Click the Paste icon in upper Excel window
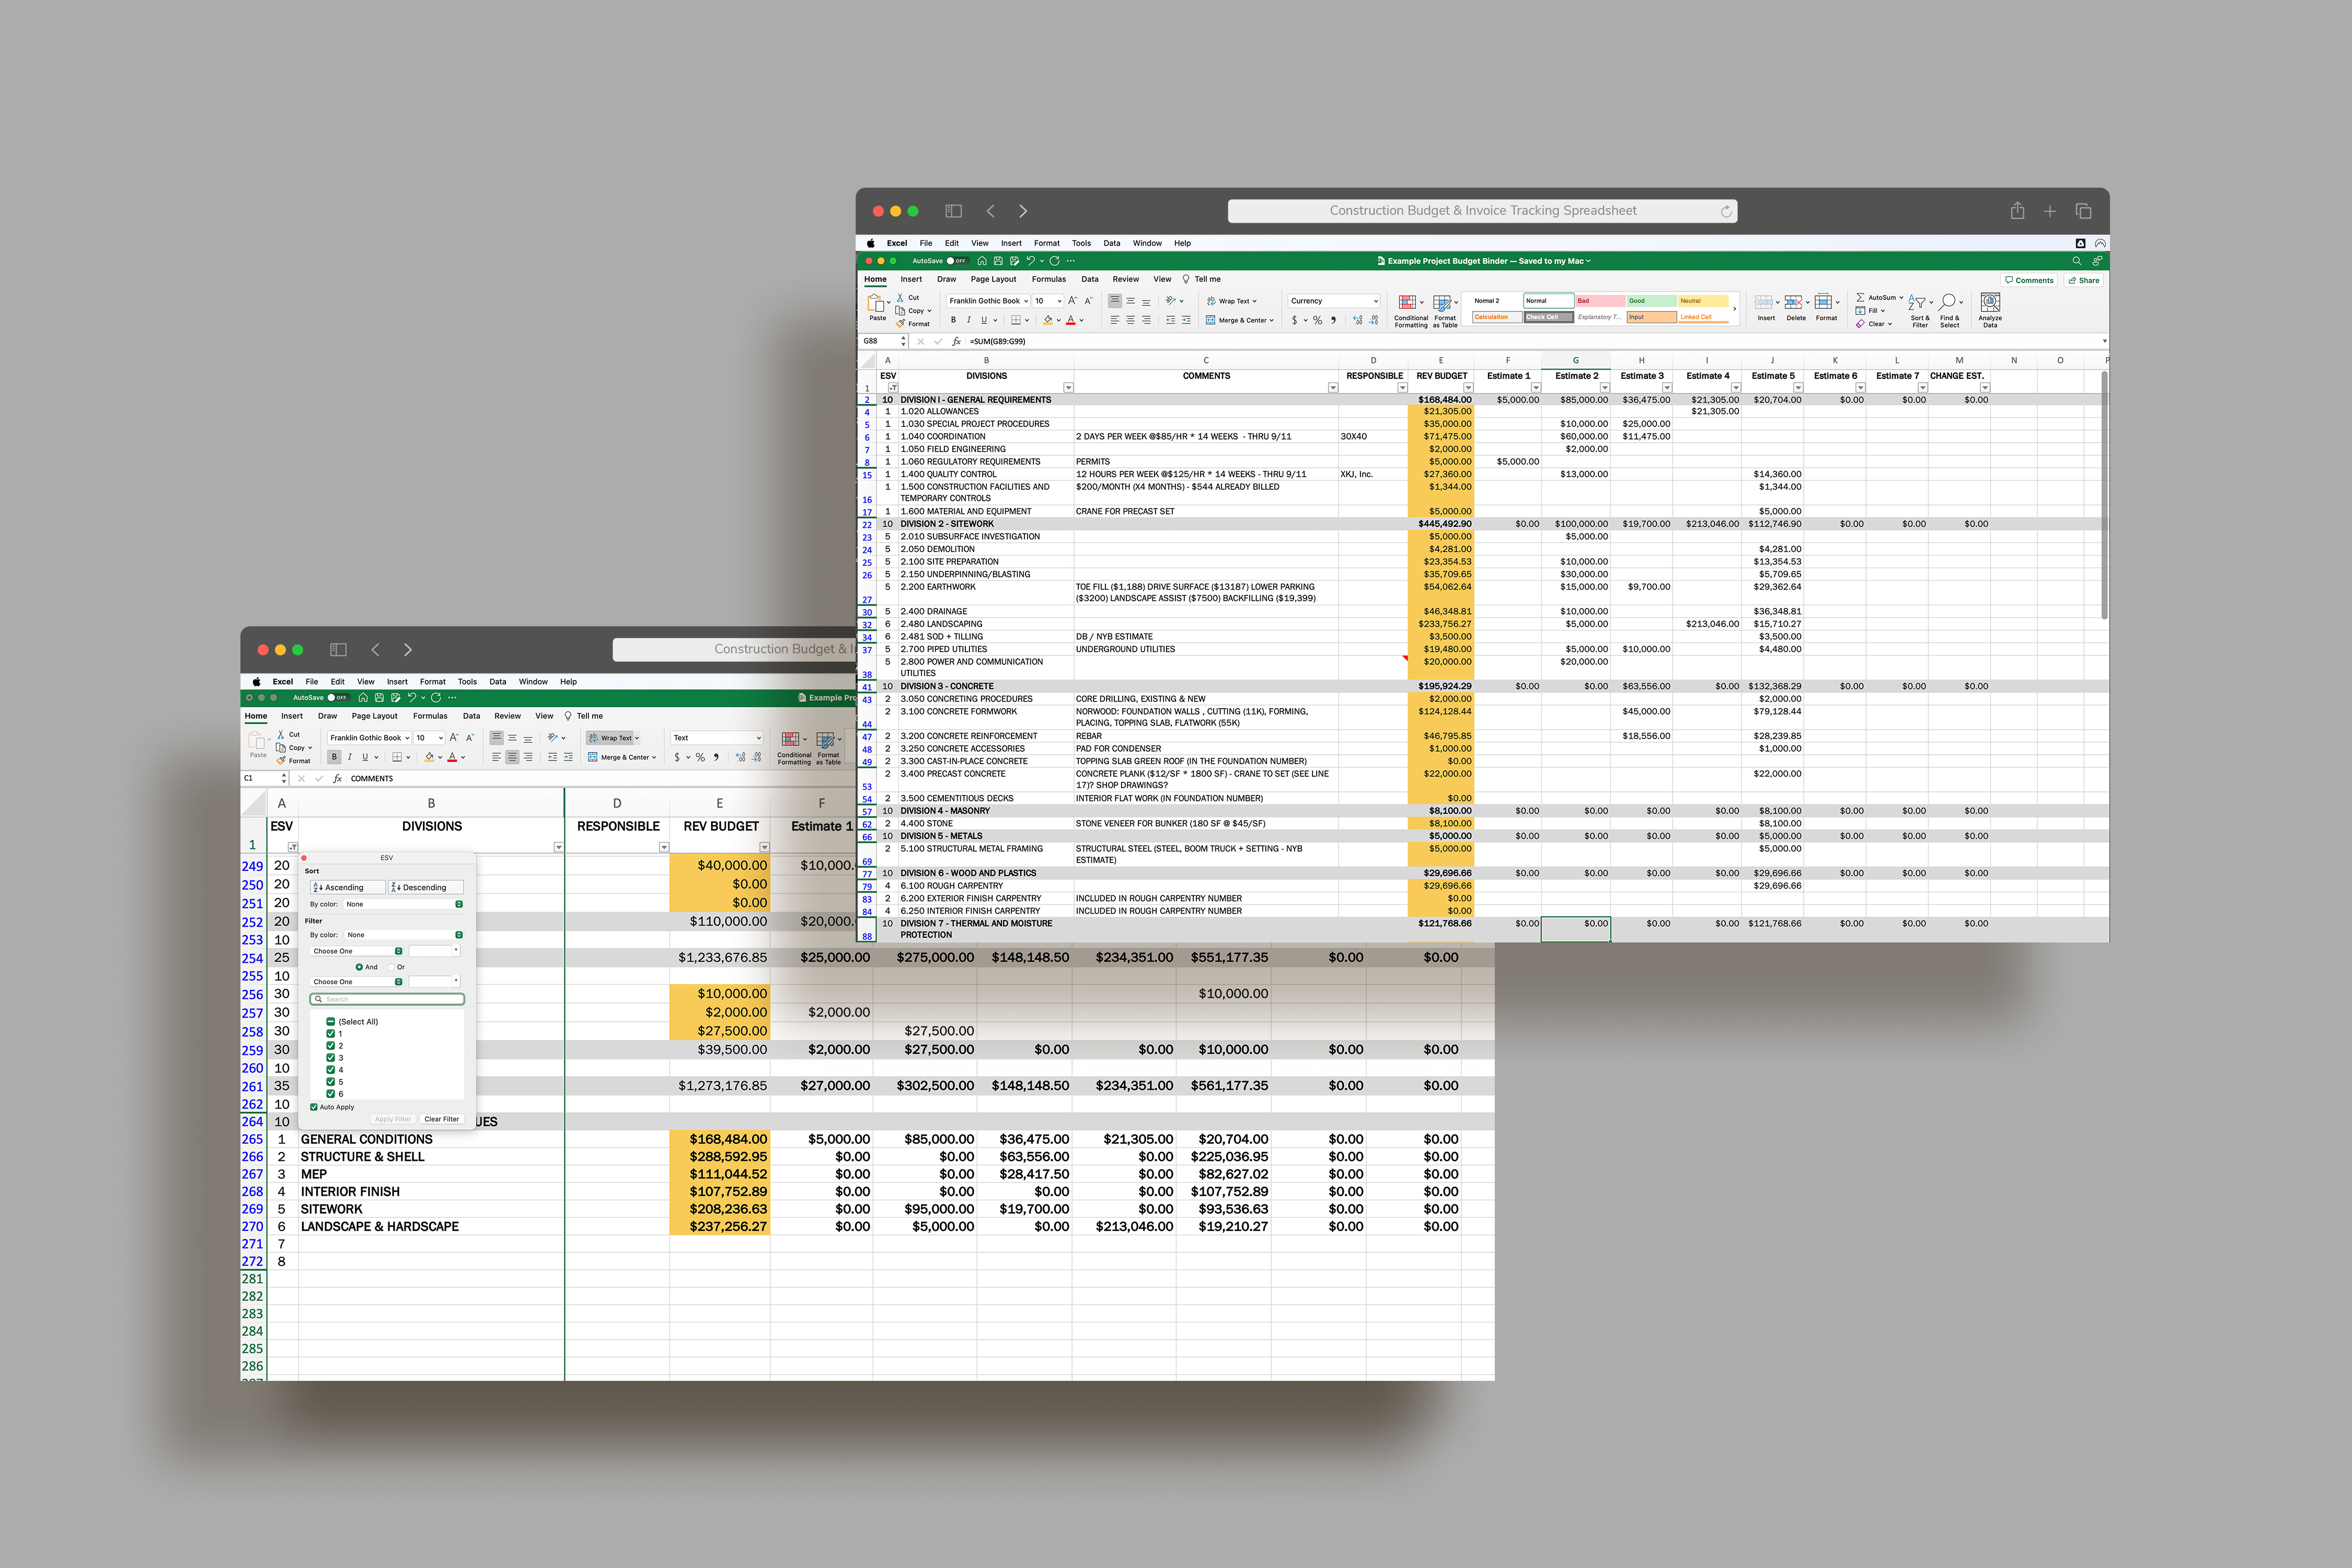This screenshot has width=2352, height=1568. coord(876,304)
